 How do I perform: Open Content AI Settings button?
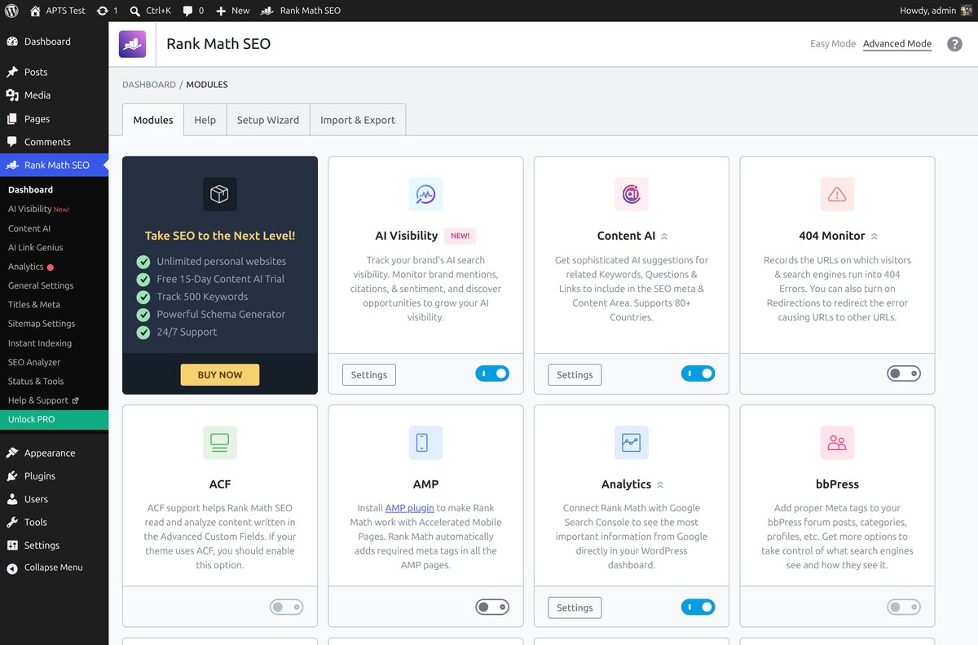click(575, 375)
